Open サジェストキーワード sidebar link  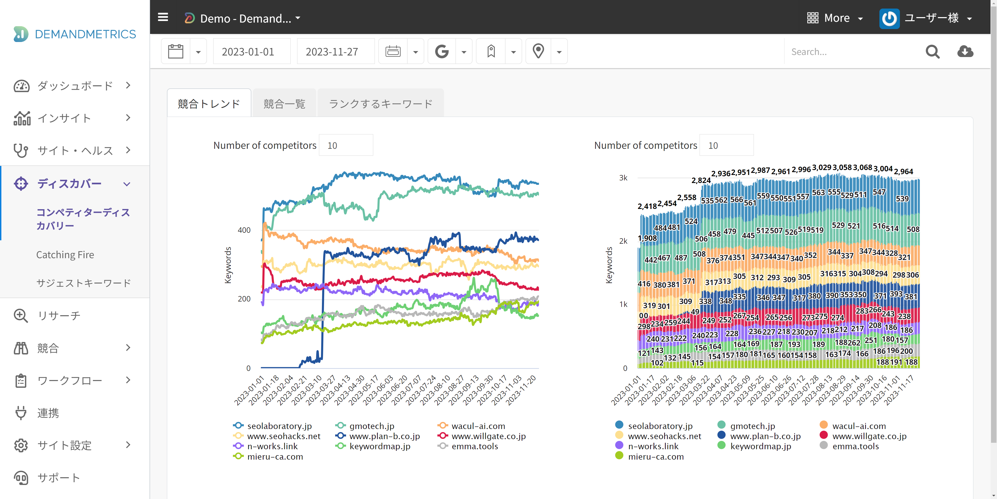pos(84,283)
